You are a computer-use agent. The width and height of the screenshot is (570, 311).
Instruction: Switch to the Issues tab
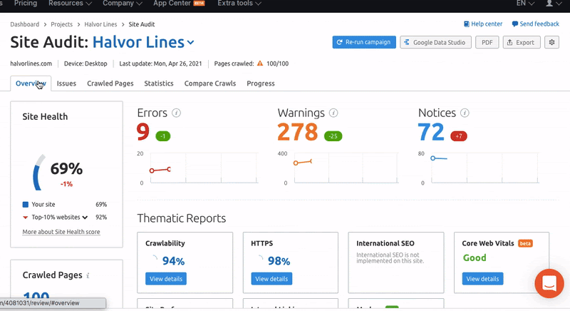(x=66, y=83)
